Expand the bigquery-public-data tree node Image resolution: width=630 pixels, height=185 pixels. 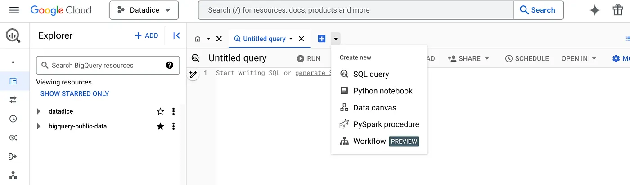click(39, 126)
